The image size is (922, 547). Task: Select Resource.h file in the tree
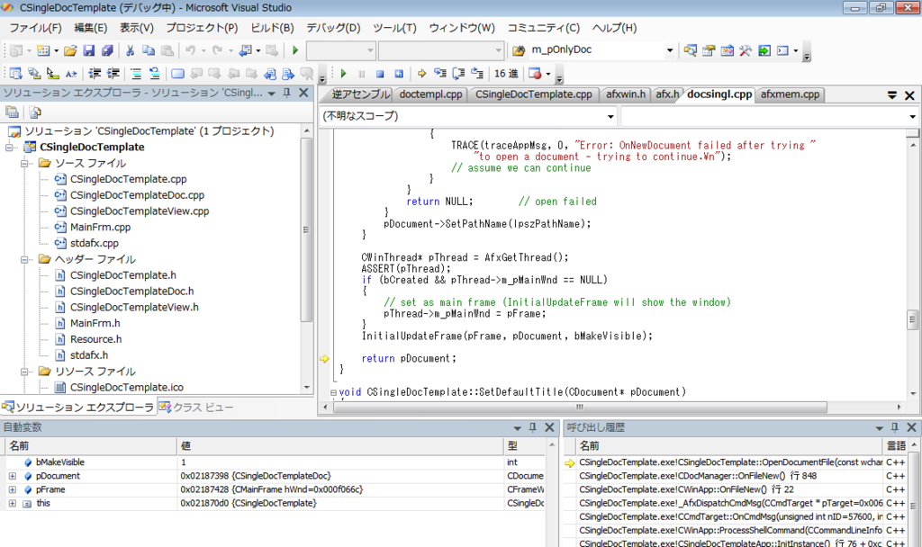95,339
